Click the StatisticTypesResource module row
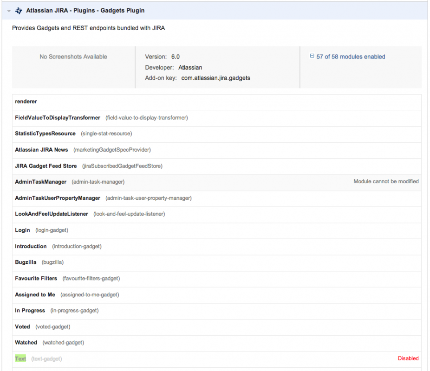430x371 pixels. click(x=45, y=134)
